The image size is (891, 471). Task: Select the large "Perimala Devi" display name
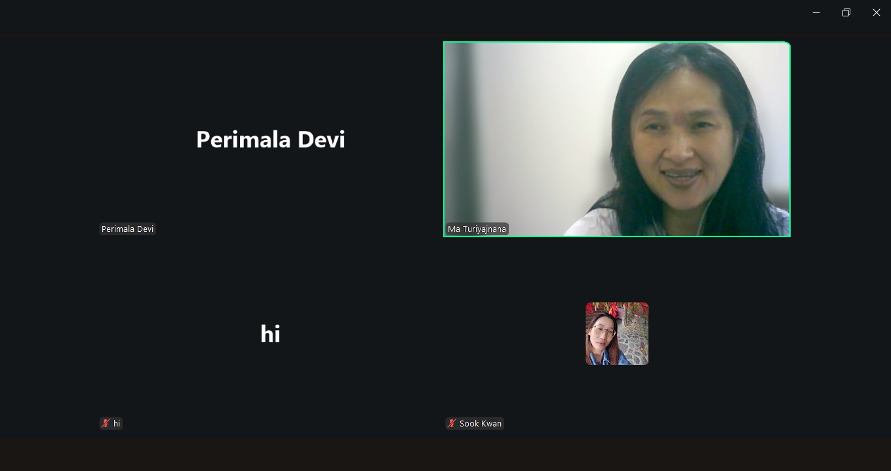pos(270,140)
